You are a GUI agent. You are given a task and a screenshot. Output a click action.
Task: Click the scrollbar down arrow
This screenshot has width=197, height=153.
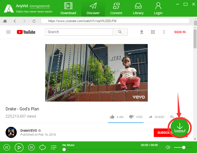pyautogui.click(x=195, y=139)
